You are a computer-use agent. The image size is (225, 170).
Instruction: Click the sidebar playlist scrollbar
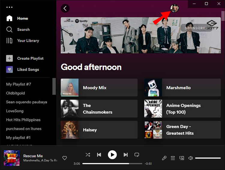(54, 87)
